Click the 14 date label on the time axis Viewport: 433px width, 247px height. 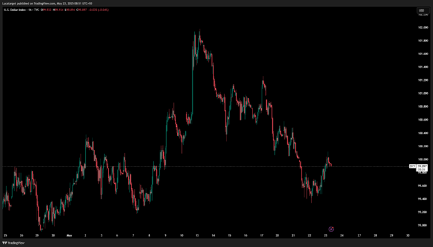click(x=213, y=236)
